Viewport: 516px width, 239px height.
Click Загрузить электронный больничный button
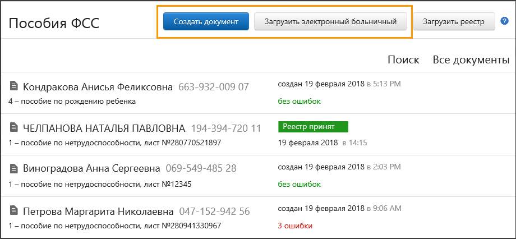coord(330,21)
